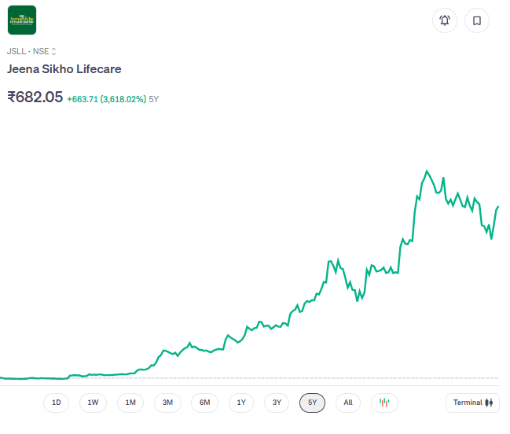Click the active 5Y range button
The image size is (510, 434).
click(x=312, y=403)
